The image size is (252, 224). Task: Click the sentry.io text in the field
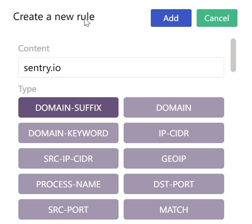tap(42, 68)
